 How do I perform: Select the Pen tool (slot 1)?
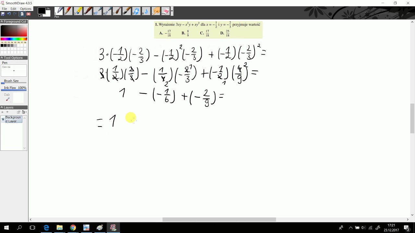pyautogui.click(x=59, y=11)
